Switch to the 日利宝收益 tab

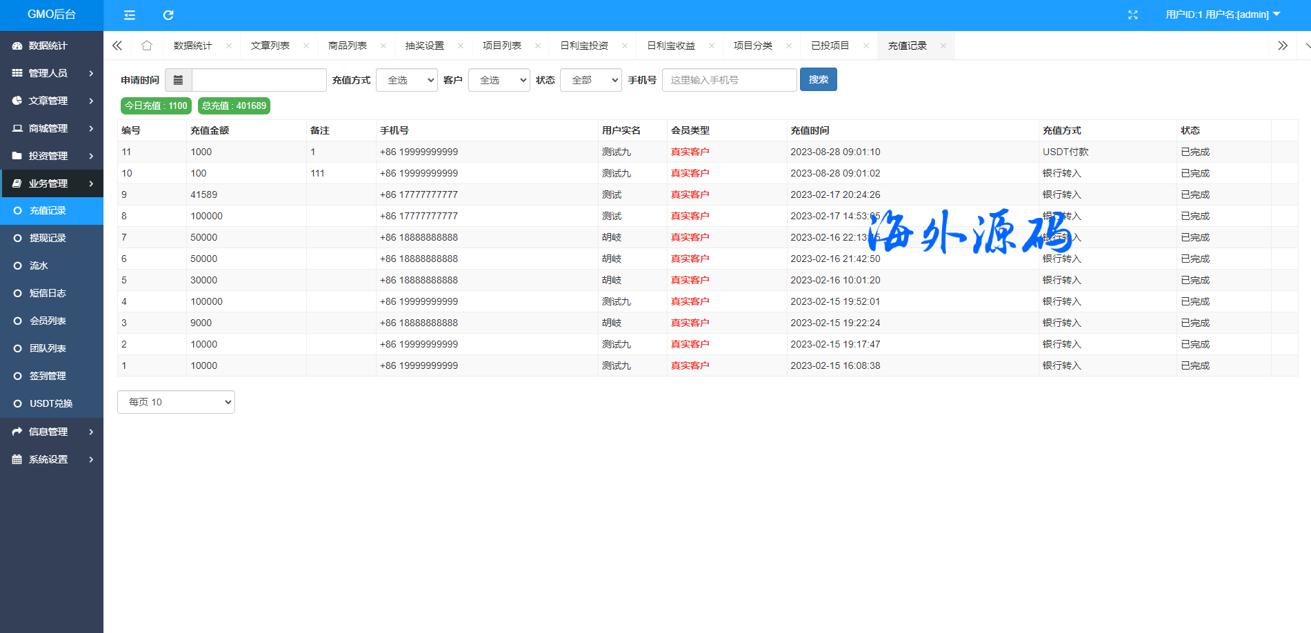(671, 46)
